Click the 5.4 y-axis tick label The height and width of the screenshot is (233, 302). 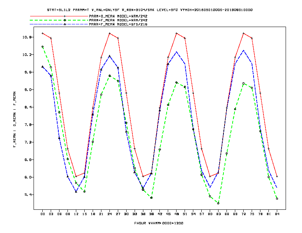(x=28, y=195)
